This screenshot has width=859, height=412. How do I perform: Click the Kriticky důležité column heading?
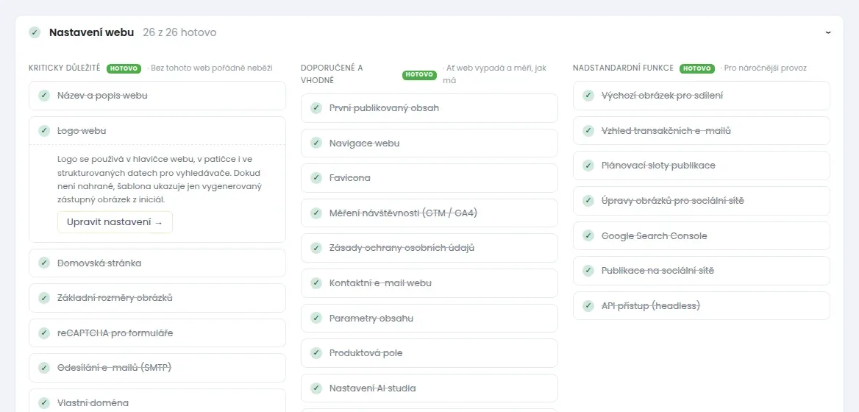tap(65, 68)
